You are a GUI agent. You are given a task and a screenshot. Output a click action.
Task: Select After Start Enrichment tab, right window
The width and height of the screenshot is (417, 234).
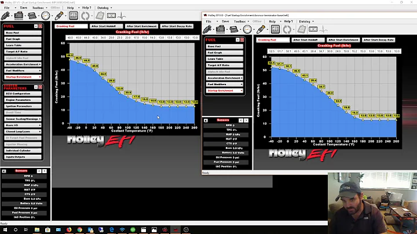tap(343, 40)
